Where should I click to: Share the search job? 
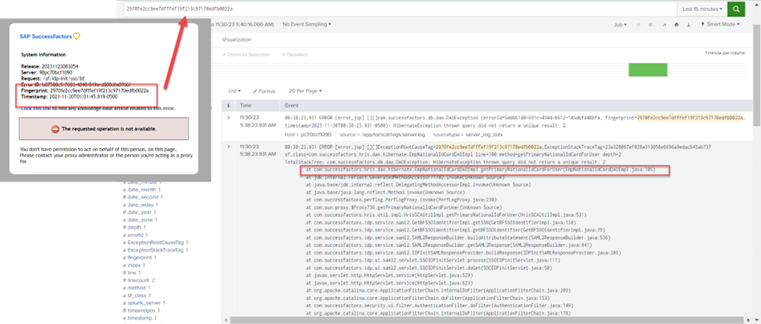click(x=663, y=24)
